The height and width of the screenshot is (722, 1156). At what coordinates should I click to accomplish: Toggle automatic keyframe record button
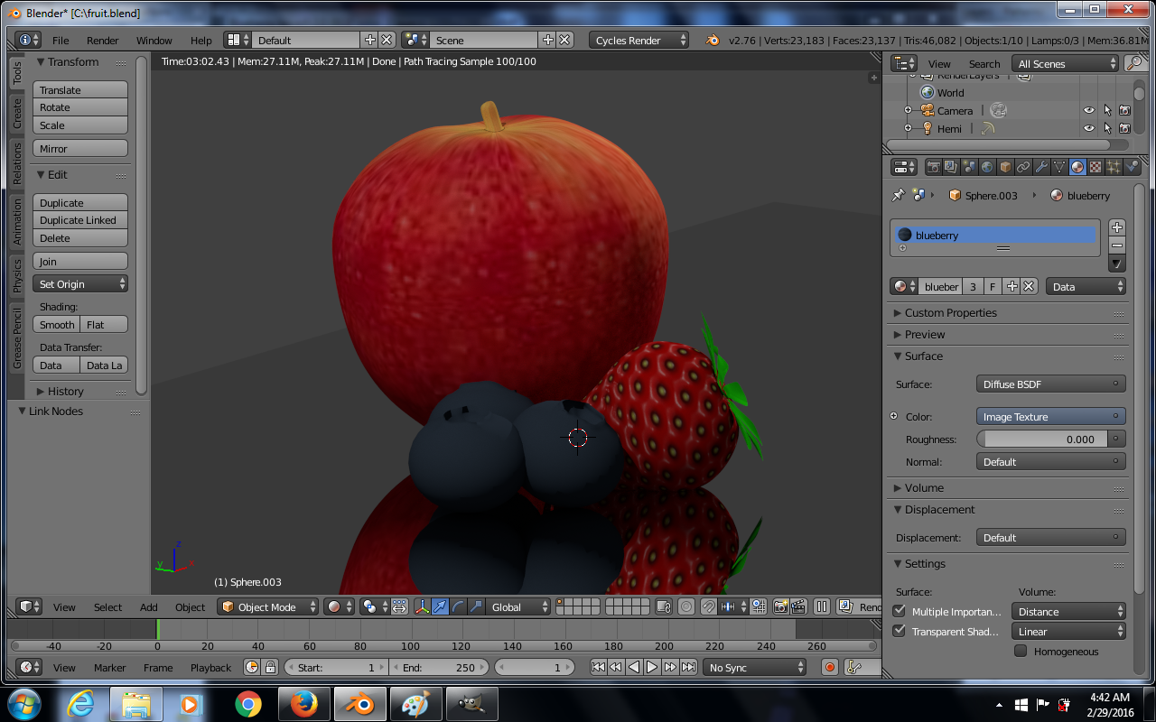(830, 667)
